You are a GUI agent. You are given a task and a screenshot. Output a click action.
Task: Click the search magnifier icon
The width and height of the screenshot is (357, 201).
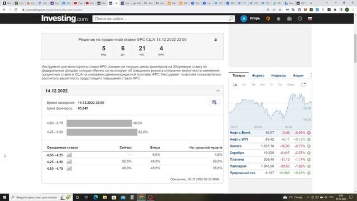[231, 18]
